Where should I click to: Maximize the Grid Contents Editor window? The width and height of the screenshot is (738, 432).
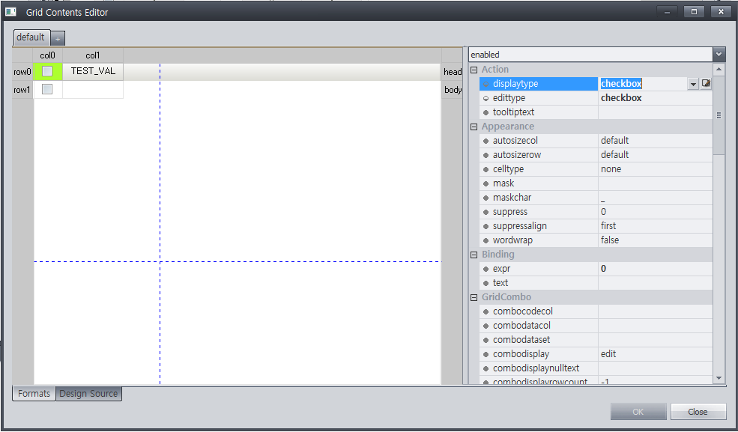tap(694, 12)
